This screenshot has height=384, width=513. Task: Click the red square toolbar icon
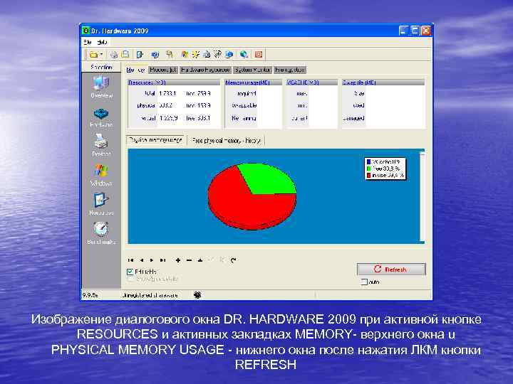click(259, 55)
